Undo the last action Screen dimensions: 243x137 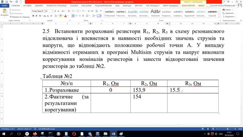(x=11, y=2)
